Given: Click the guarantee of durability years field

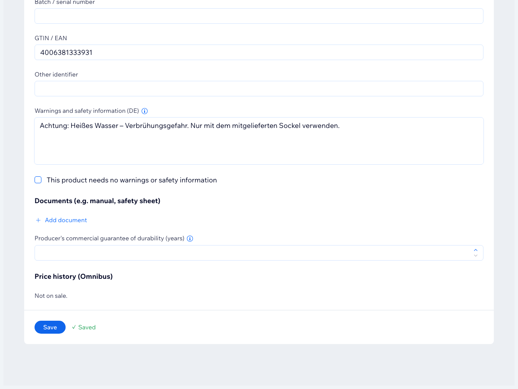Looking at the screenshot, I should 259,253.
